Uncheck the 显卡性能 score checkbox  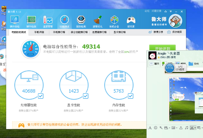click(x=86, y=96)
